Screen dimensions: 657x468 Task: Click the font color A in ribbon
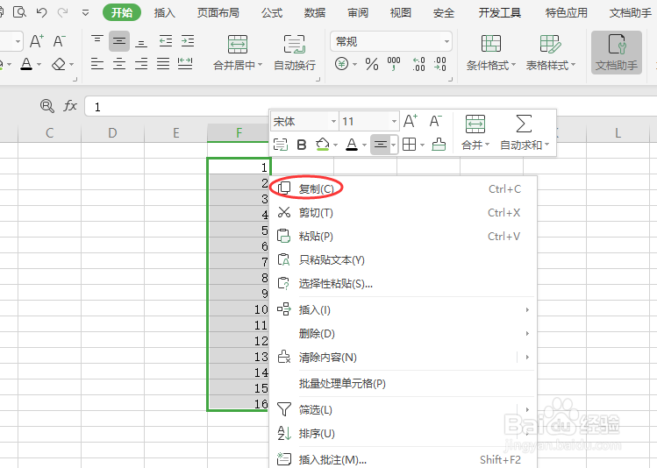click(26, 64)
